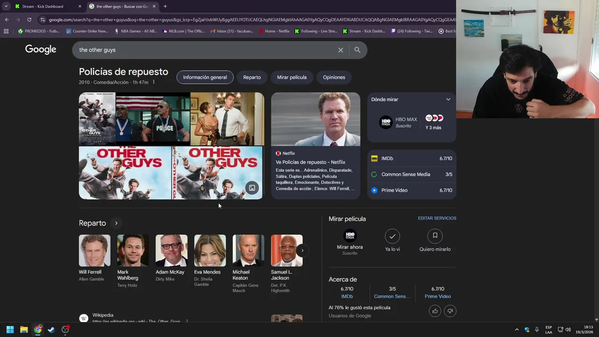599x337 pixels.
Task: Close the 'the other guys' Google tab
Action: (x=154, y=7)
